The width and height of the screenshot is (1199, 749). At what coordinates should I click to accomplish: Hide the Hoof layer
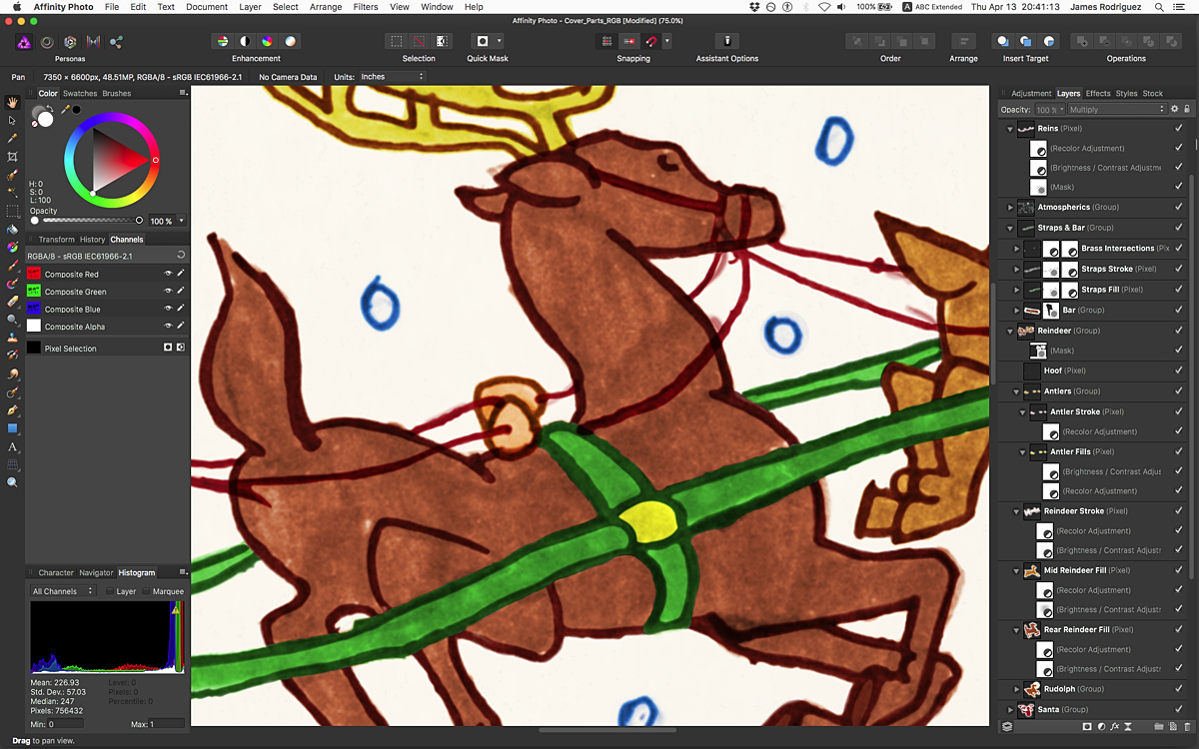(1179, 371)
